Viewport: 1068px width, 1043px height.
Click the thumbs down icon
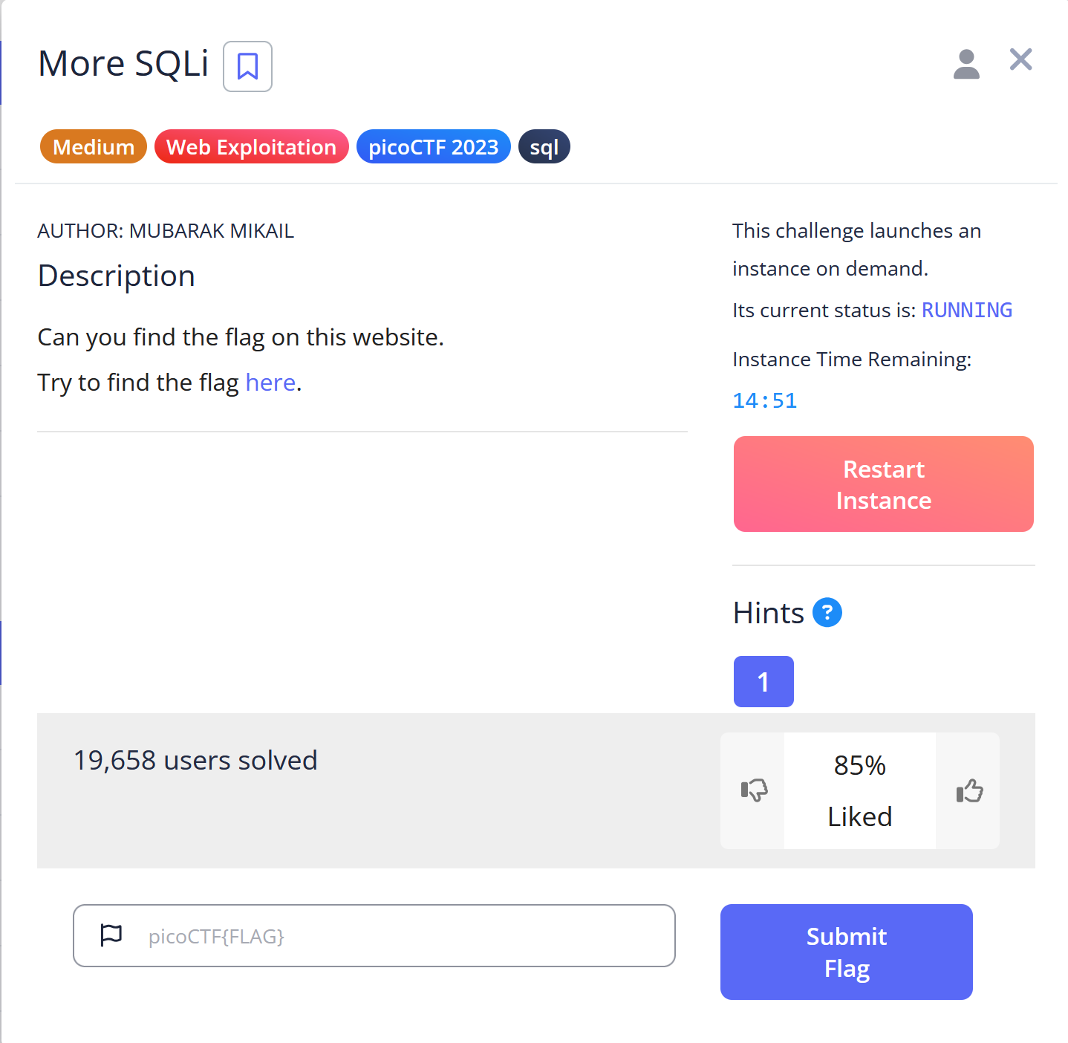754,790
